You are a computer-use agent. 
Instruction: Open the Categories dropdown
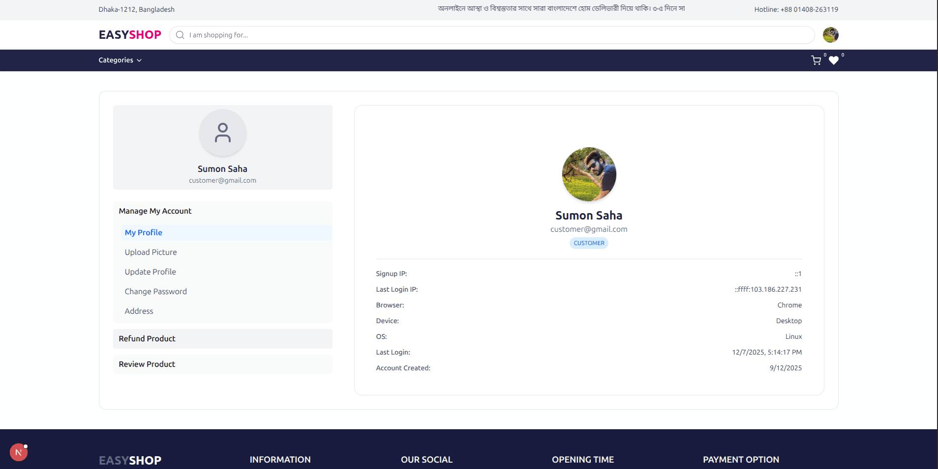point(120,60)
